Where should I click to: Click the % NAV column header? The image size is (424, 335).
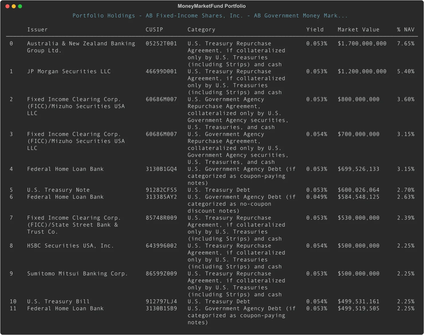406,29
